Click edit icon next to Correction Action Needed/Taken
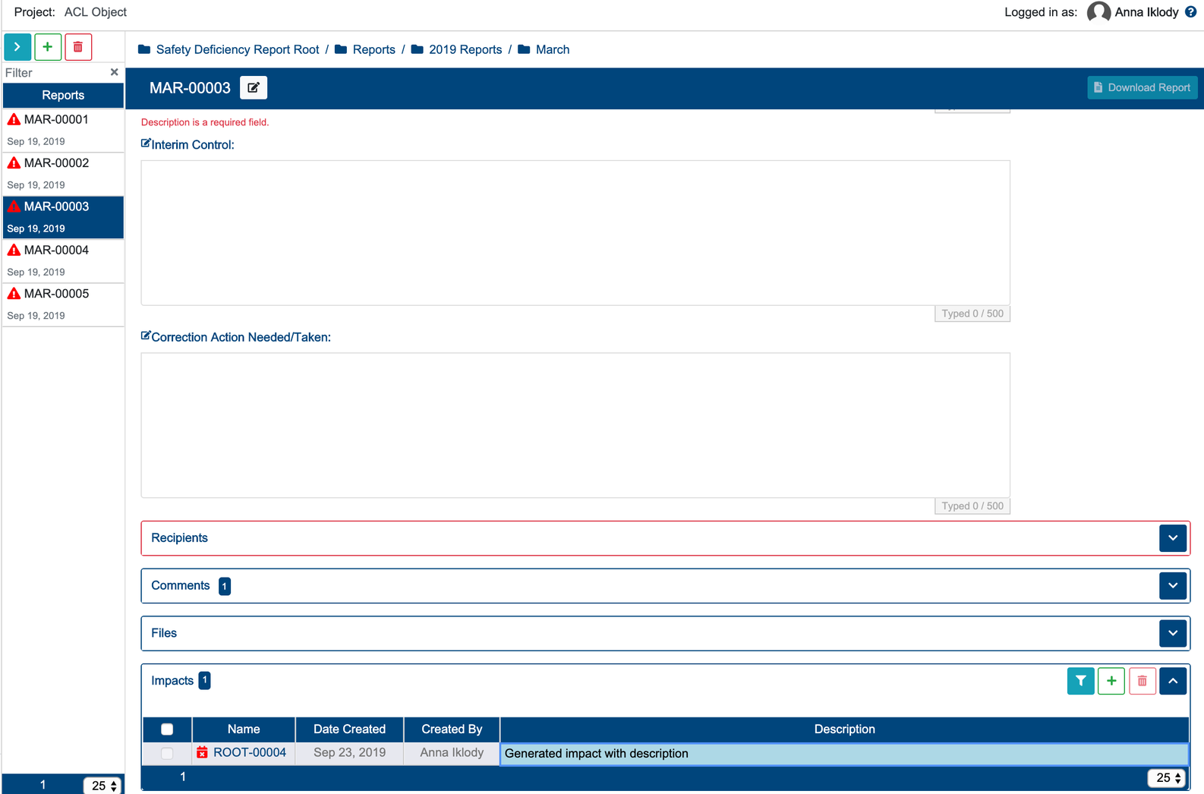The image size is (1204, 794). 146,336
